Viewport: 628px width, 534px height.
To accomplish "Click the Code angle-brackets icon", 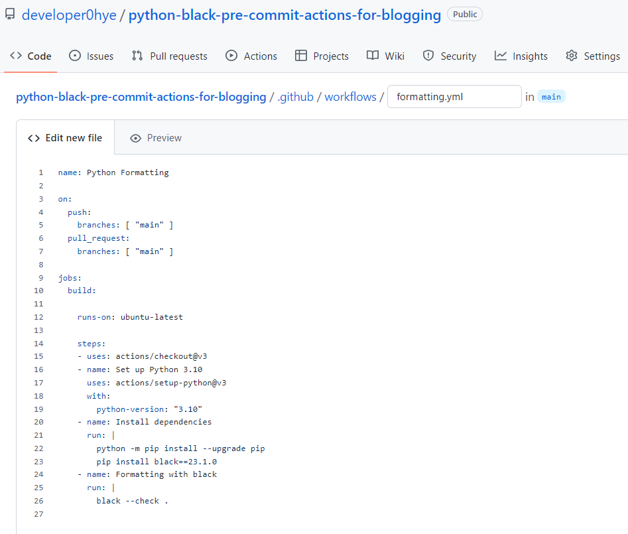I will (x=16, y=56).
